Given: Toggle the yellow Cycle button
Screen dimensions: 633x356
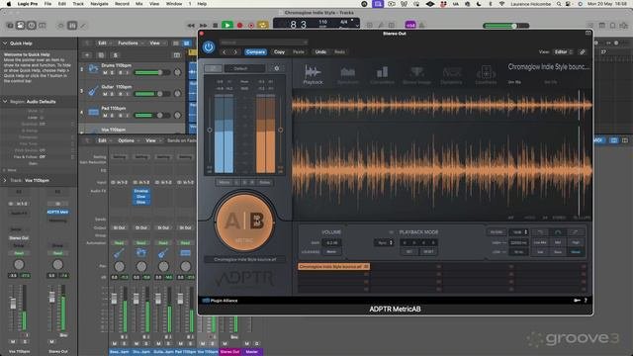Looking at the screenshot, I should [262, 25].
